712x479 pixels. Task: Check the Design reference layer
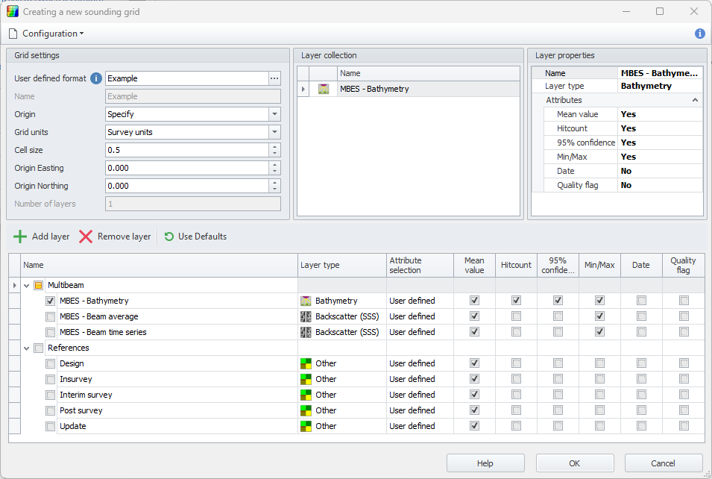[51, 363]
